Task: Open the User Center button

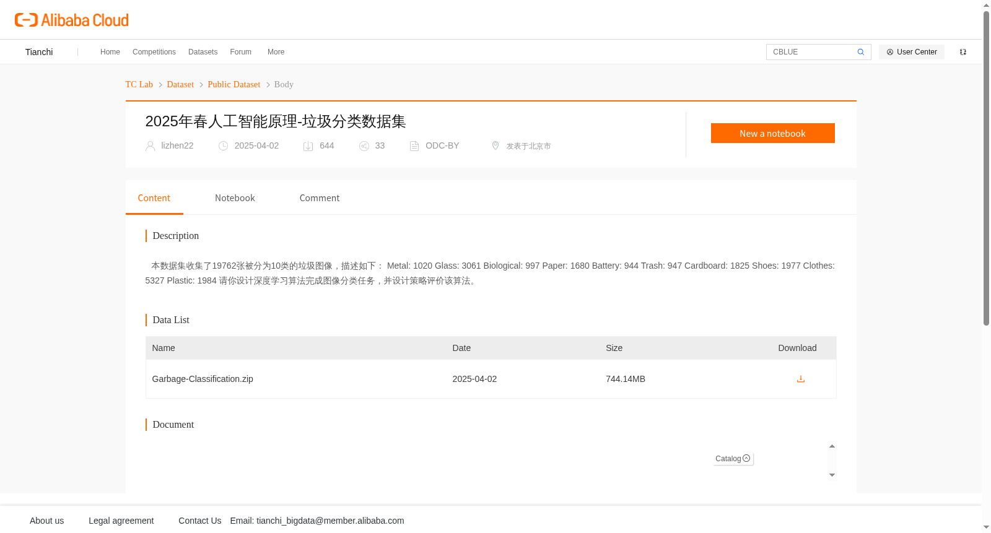Action: click(x=912, y=52)
